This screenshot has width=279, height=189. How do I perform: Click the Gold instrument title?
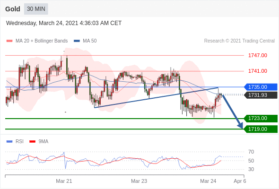coord(13,9)
